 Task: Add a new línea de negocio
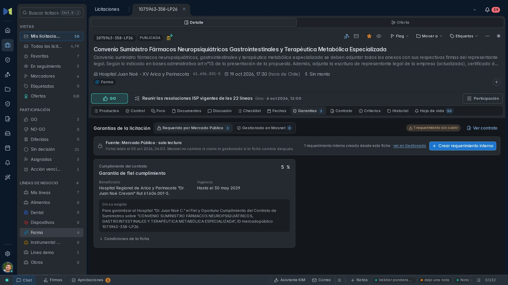click(77, 183)
